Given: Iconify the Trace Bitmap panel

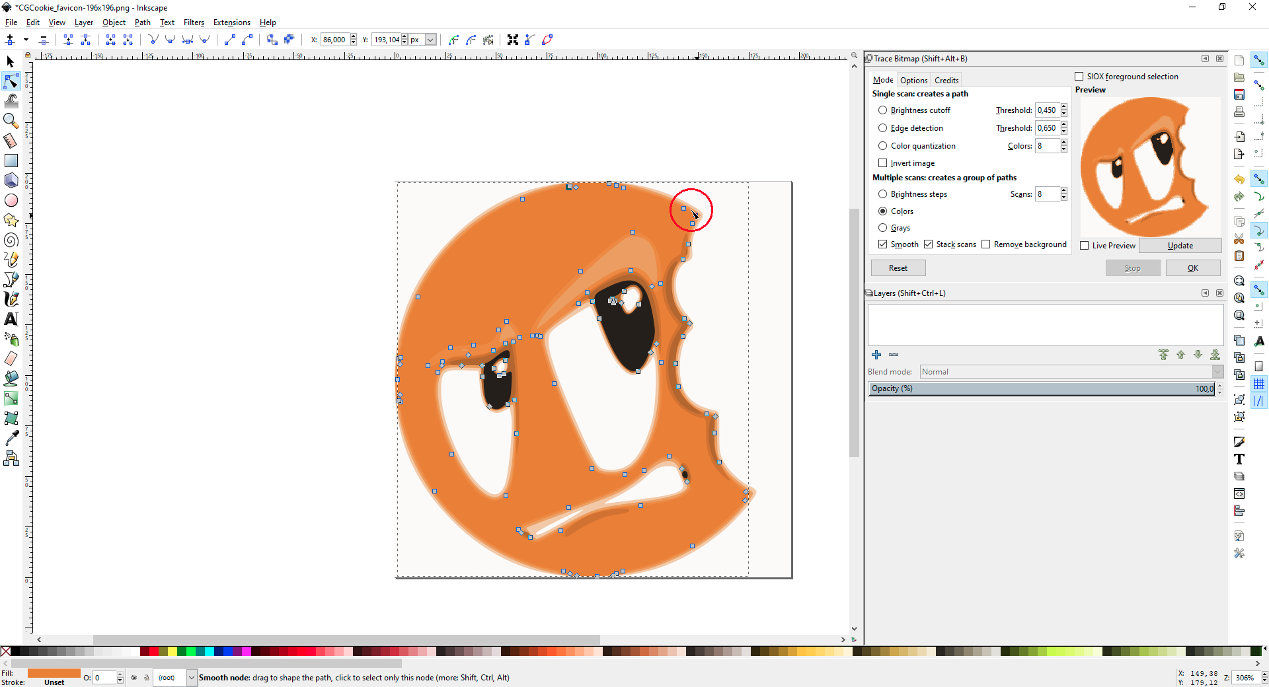Looking at the screenshot, I should click(1205, 59).
